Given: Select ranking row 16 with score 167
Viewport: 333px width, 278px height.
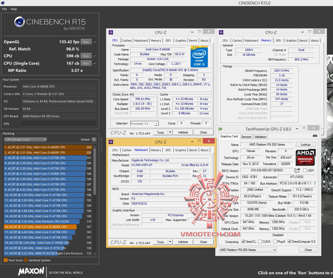Looking at the screenshot, I should click(x=48, y=227).
